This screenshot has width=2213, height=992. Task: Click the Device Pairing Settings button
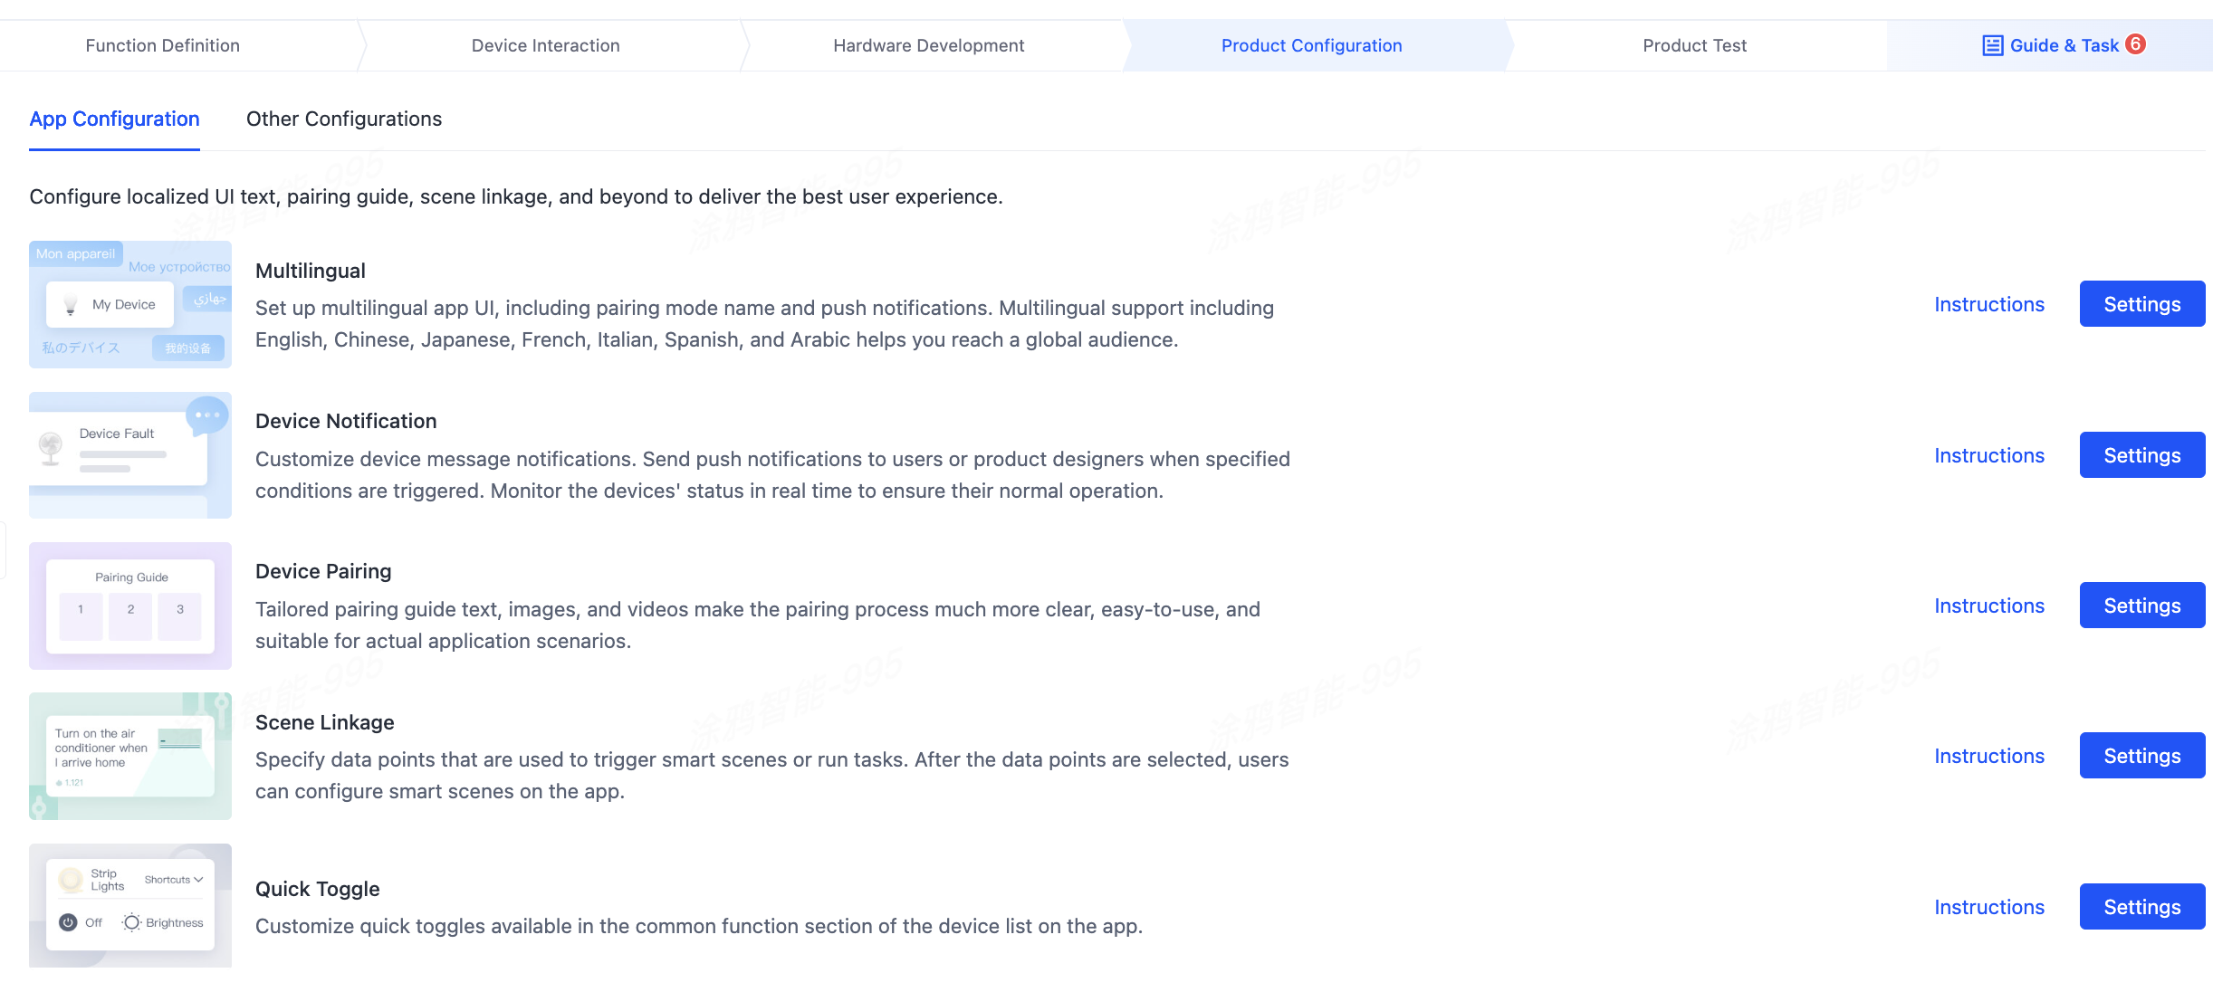(2141, 606)
